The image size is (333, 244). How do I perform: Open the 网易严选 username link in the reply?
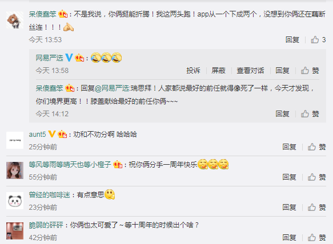tap(49, 58)
